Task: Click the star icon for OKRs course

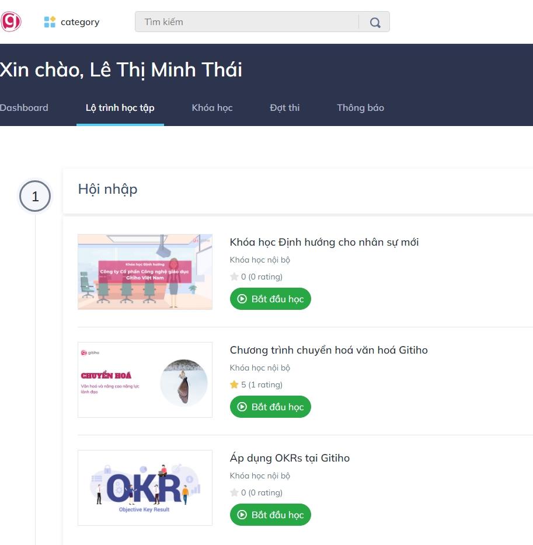Action: (x=234, y=492)
